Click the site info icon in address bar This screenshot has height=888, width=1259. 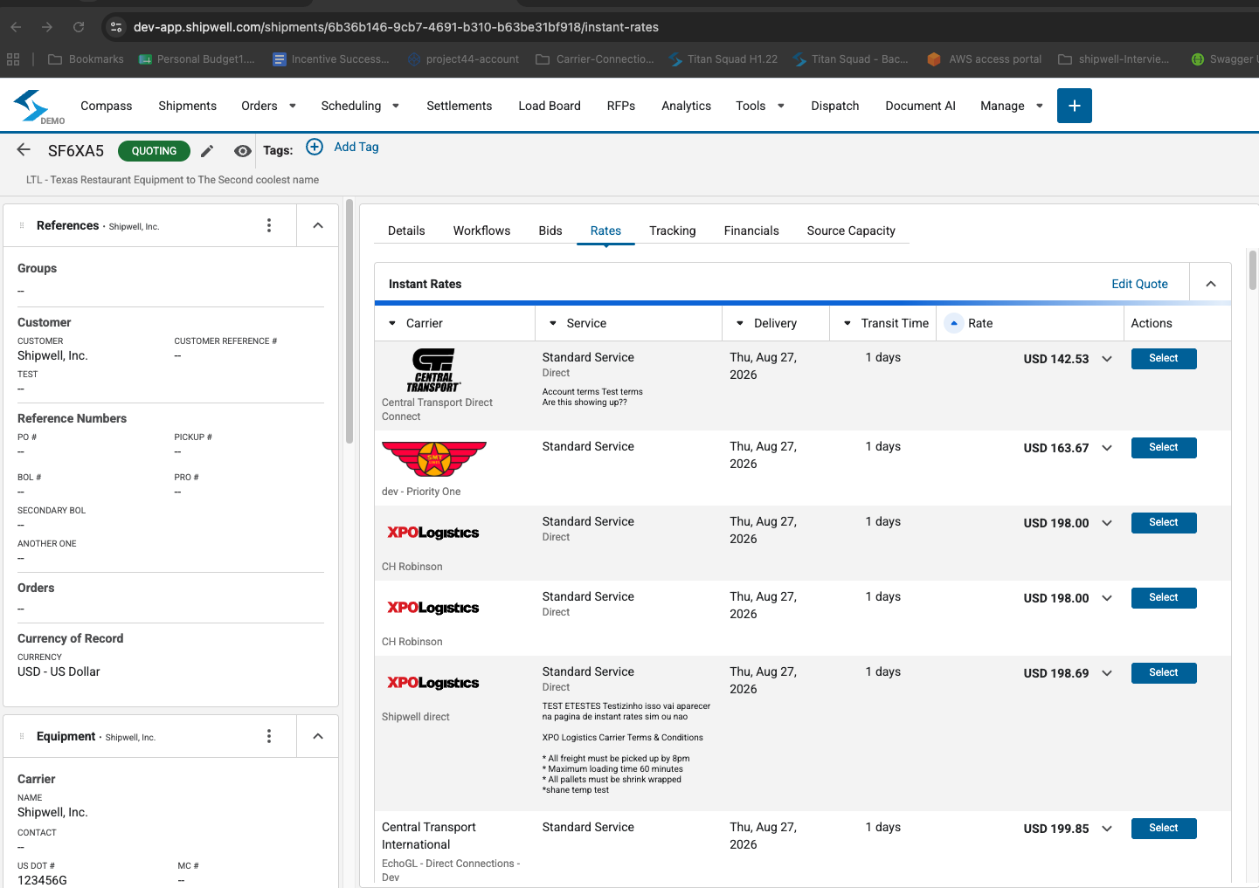coord(116,27)
